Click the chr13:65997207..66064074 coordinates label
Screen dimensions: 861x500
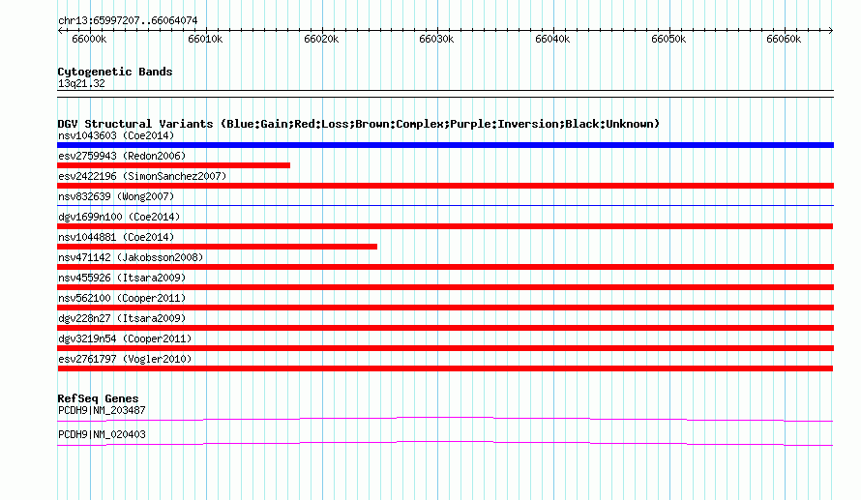(x=128, y=20)
